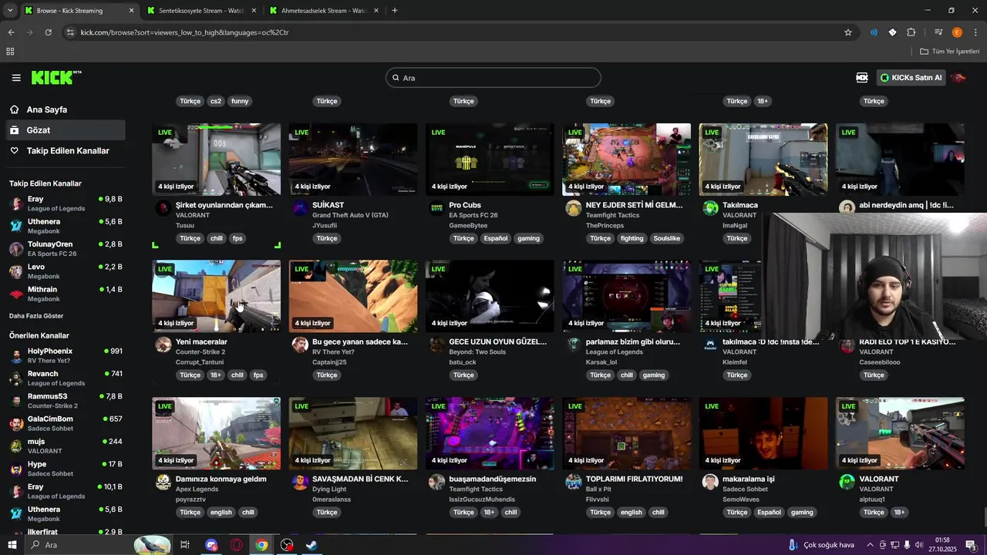
Task: Open TolunayOren followed channel
Action: (65, 248)
